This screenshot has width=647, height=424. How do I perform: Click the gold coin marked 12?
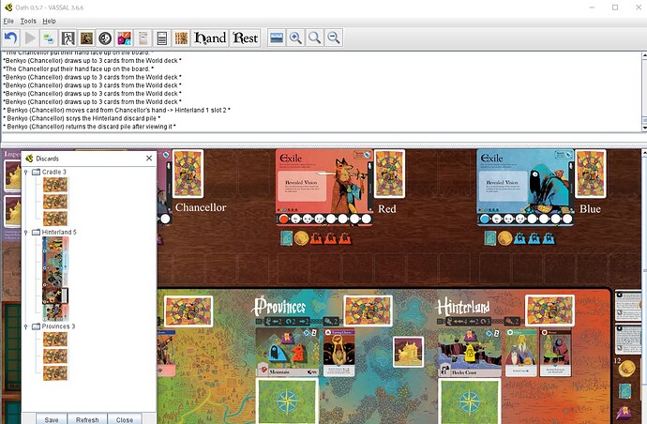click(x=626, y=369)
